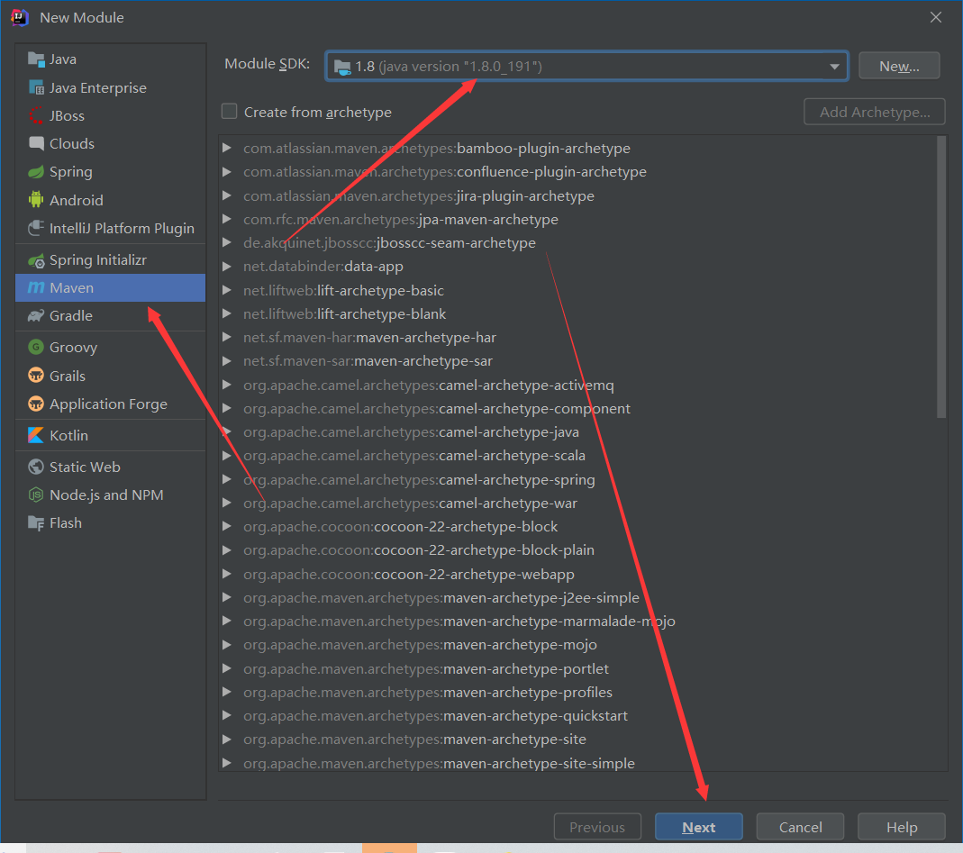963x853 pixels.
Task: Select Java Enterprise label in list
Action: tap(97, 87)
